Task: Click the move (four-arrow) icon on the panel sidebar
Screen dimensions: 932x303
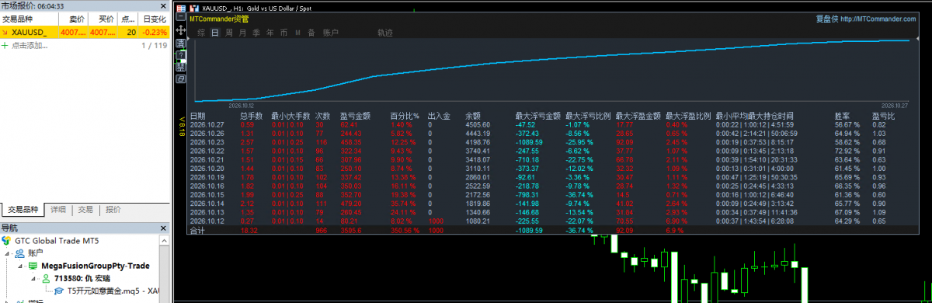Action: click(x=180, y=30)
